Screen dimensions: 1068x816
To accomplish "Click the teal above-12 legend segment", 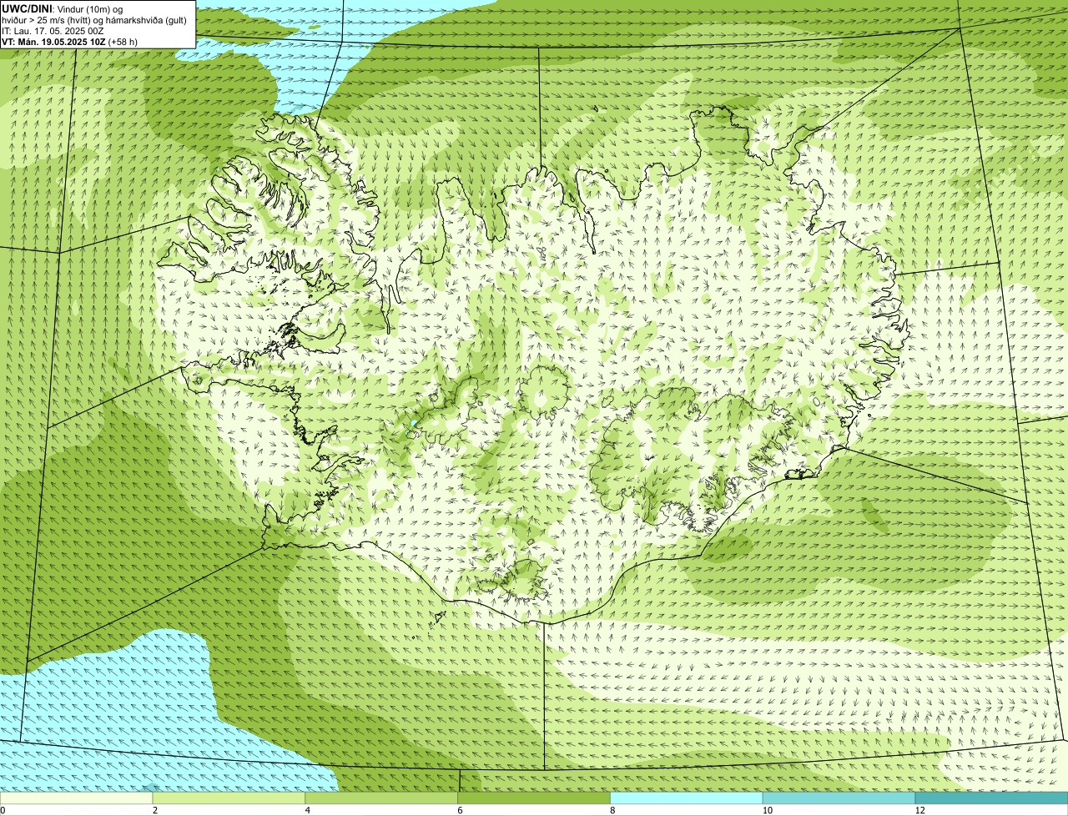I will coord(992,798).
